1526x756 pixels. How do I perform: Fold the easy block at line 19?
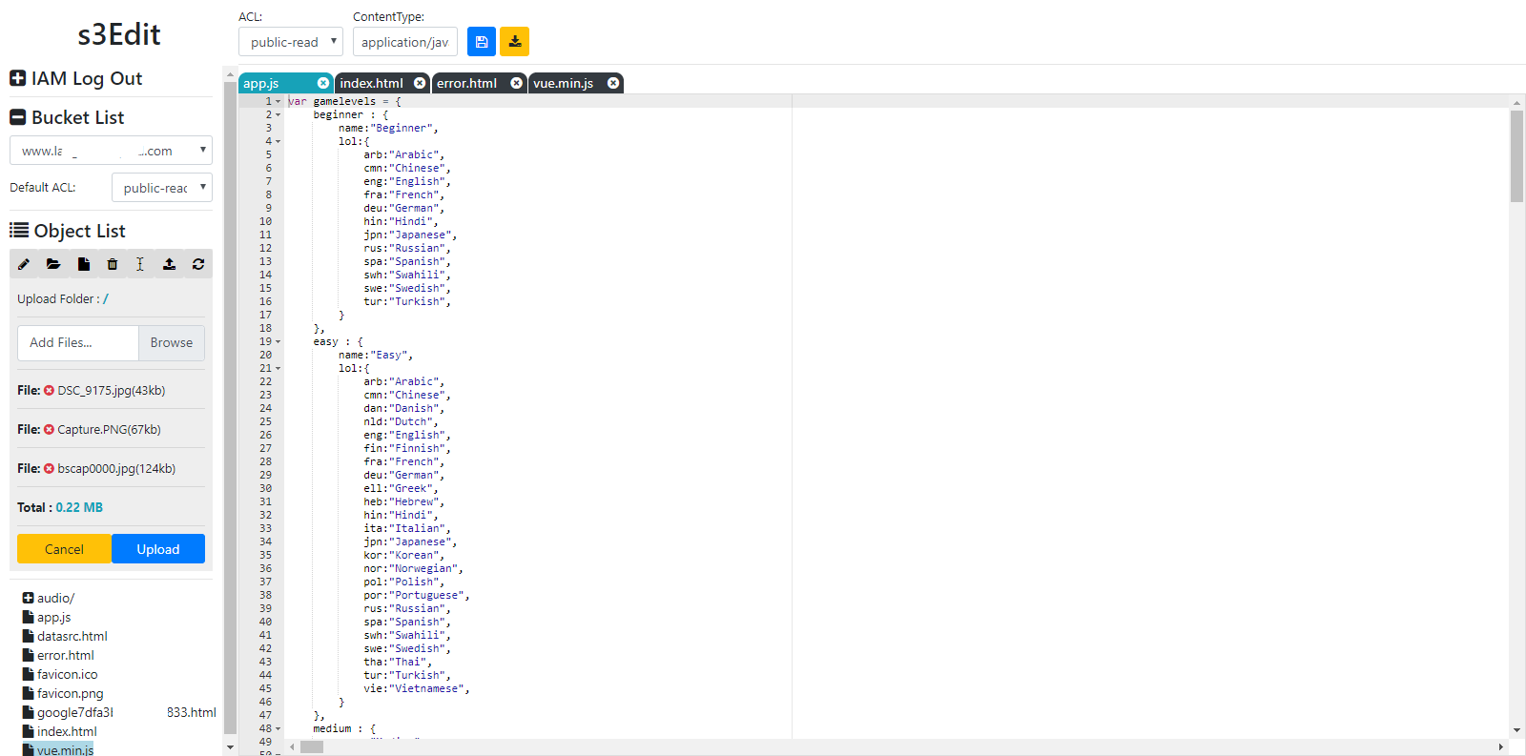[x=278, y=341]
